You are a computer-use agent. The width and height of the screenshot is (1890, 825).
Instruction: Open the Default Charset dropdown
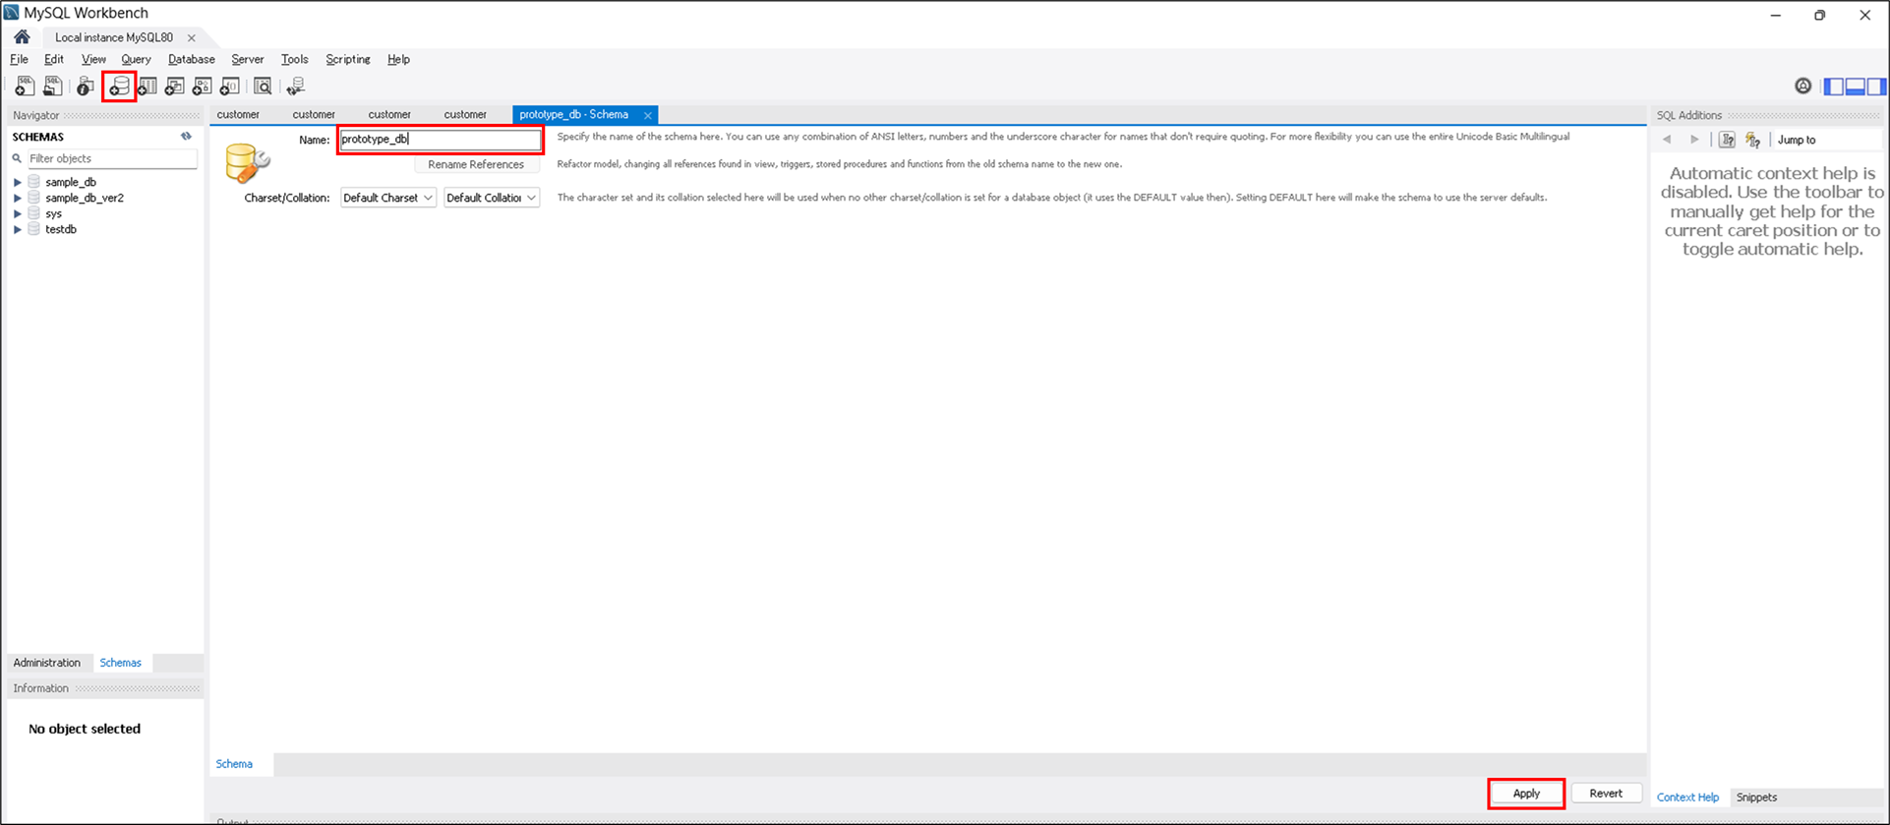tap(388, 198)
